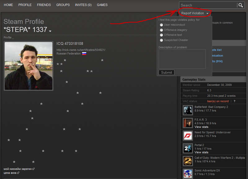Screen dimensions: 248x179
Task: Click the Russian Federation location text
Action: point(69,54)
